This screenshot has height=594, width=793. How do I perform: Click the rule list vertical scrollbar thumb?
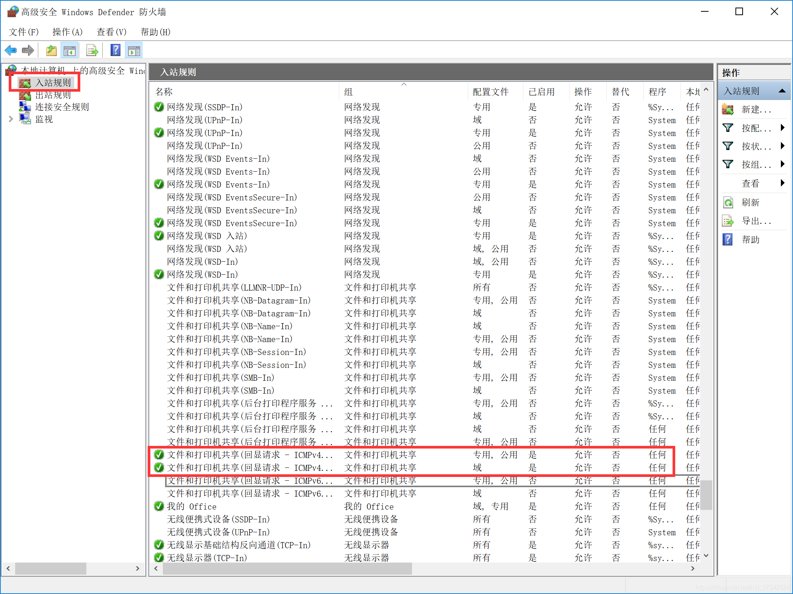[x=706, y=495]
